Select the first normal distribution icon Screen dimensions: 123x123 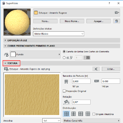pos(66,114)
